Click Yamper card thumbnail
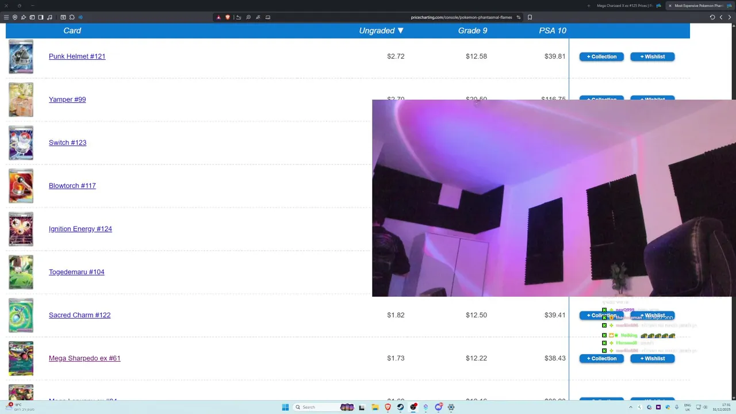Screen dimensions: 736x414 pos(21,99)
